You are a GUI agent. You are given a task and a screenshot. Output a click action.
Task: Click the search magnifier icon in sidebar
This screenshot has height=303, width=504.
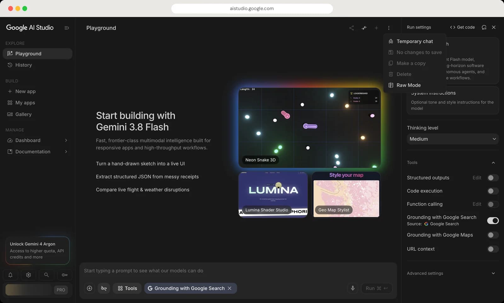pos(46,275)
